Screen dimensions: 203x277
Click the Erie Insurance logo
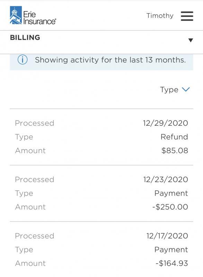click(33, 15)
